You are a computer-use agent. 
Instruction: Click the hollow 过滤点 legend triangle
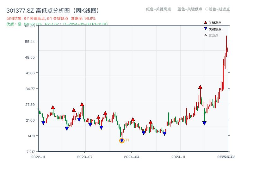tap(205, 35)
